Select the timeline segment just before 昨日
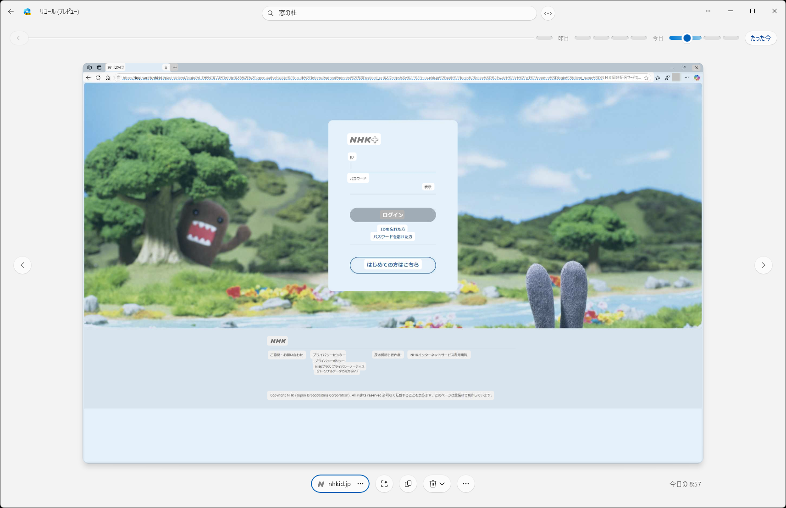Viewport: 786px width, 508px height. coord(544,38)
